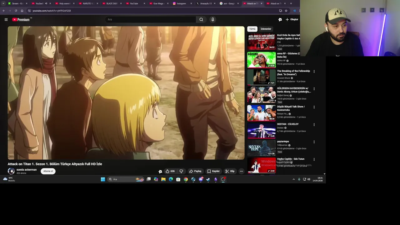Dislike the Attack on Titan video

coord(181,171)
